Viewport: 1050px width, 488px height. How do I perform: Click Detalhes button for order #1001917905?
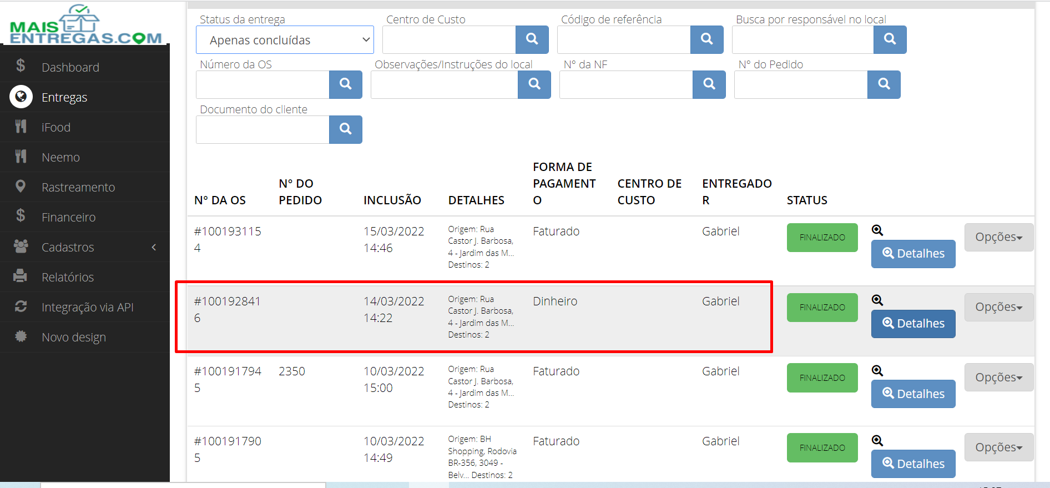coord(913,464)
